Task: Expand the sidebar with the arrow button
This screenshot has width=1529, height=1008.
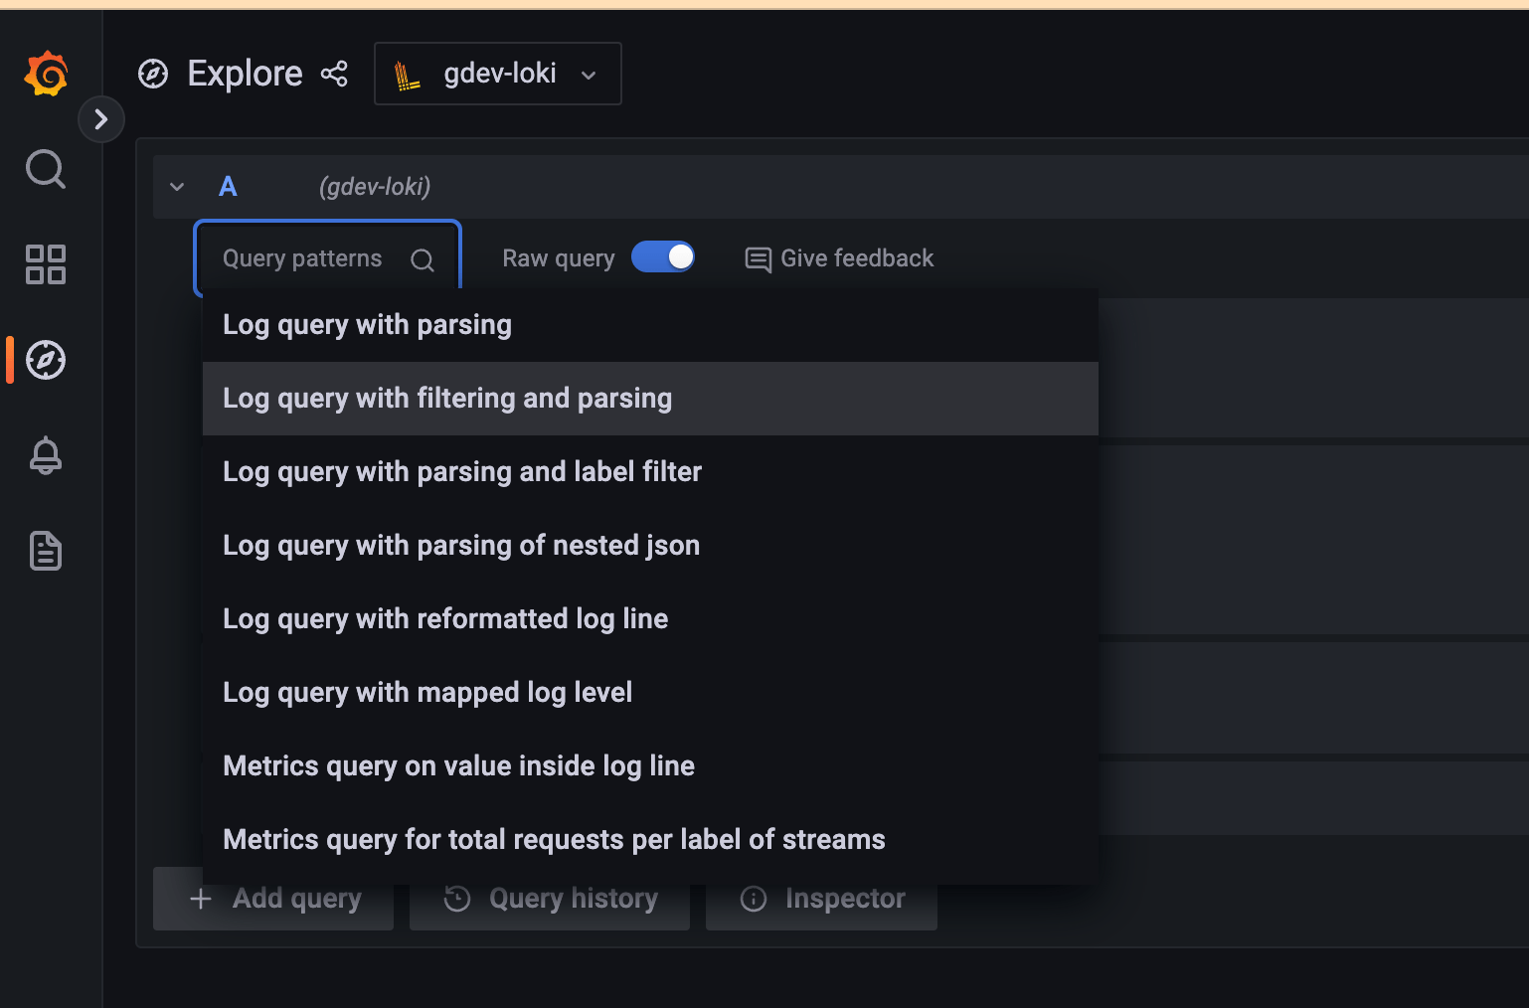Action: (x=101, y=119)
